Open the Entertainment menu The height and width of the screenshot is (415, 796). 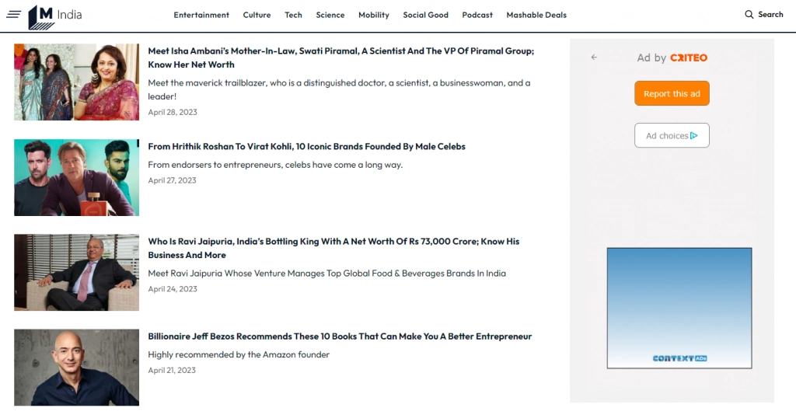pyautogui.click(x=201, y=16)
